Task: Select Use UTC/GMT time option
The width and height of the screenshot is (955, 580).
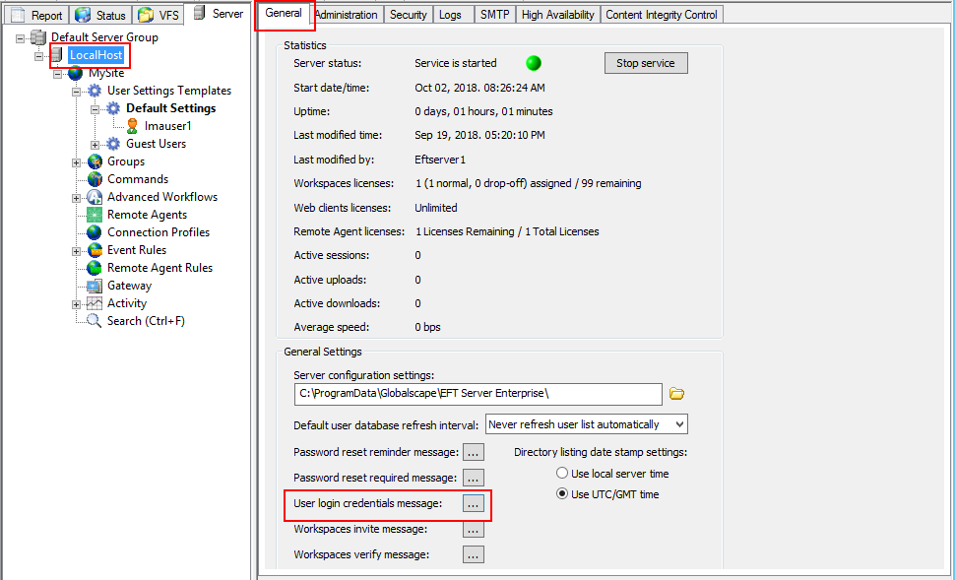Action: point(562,493)
